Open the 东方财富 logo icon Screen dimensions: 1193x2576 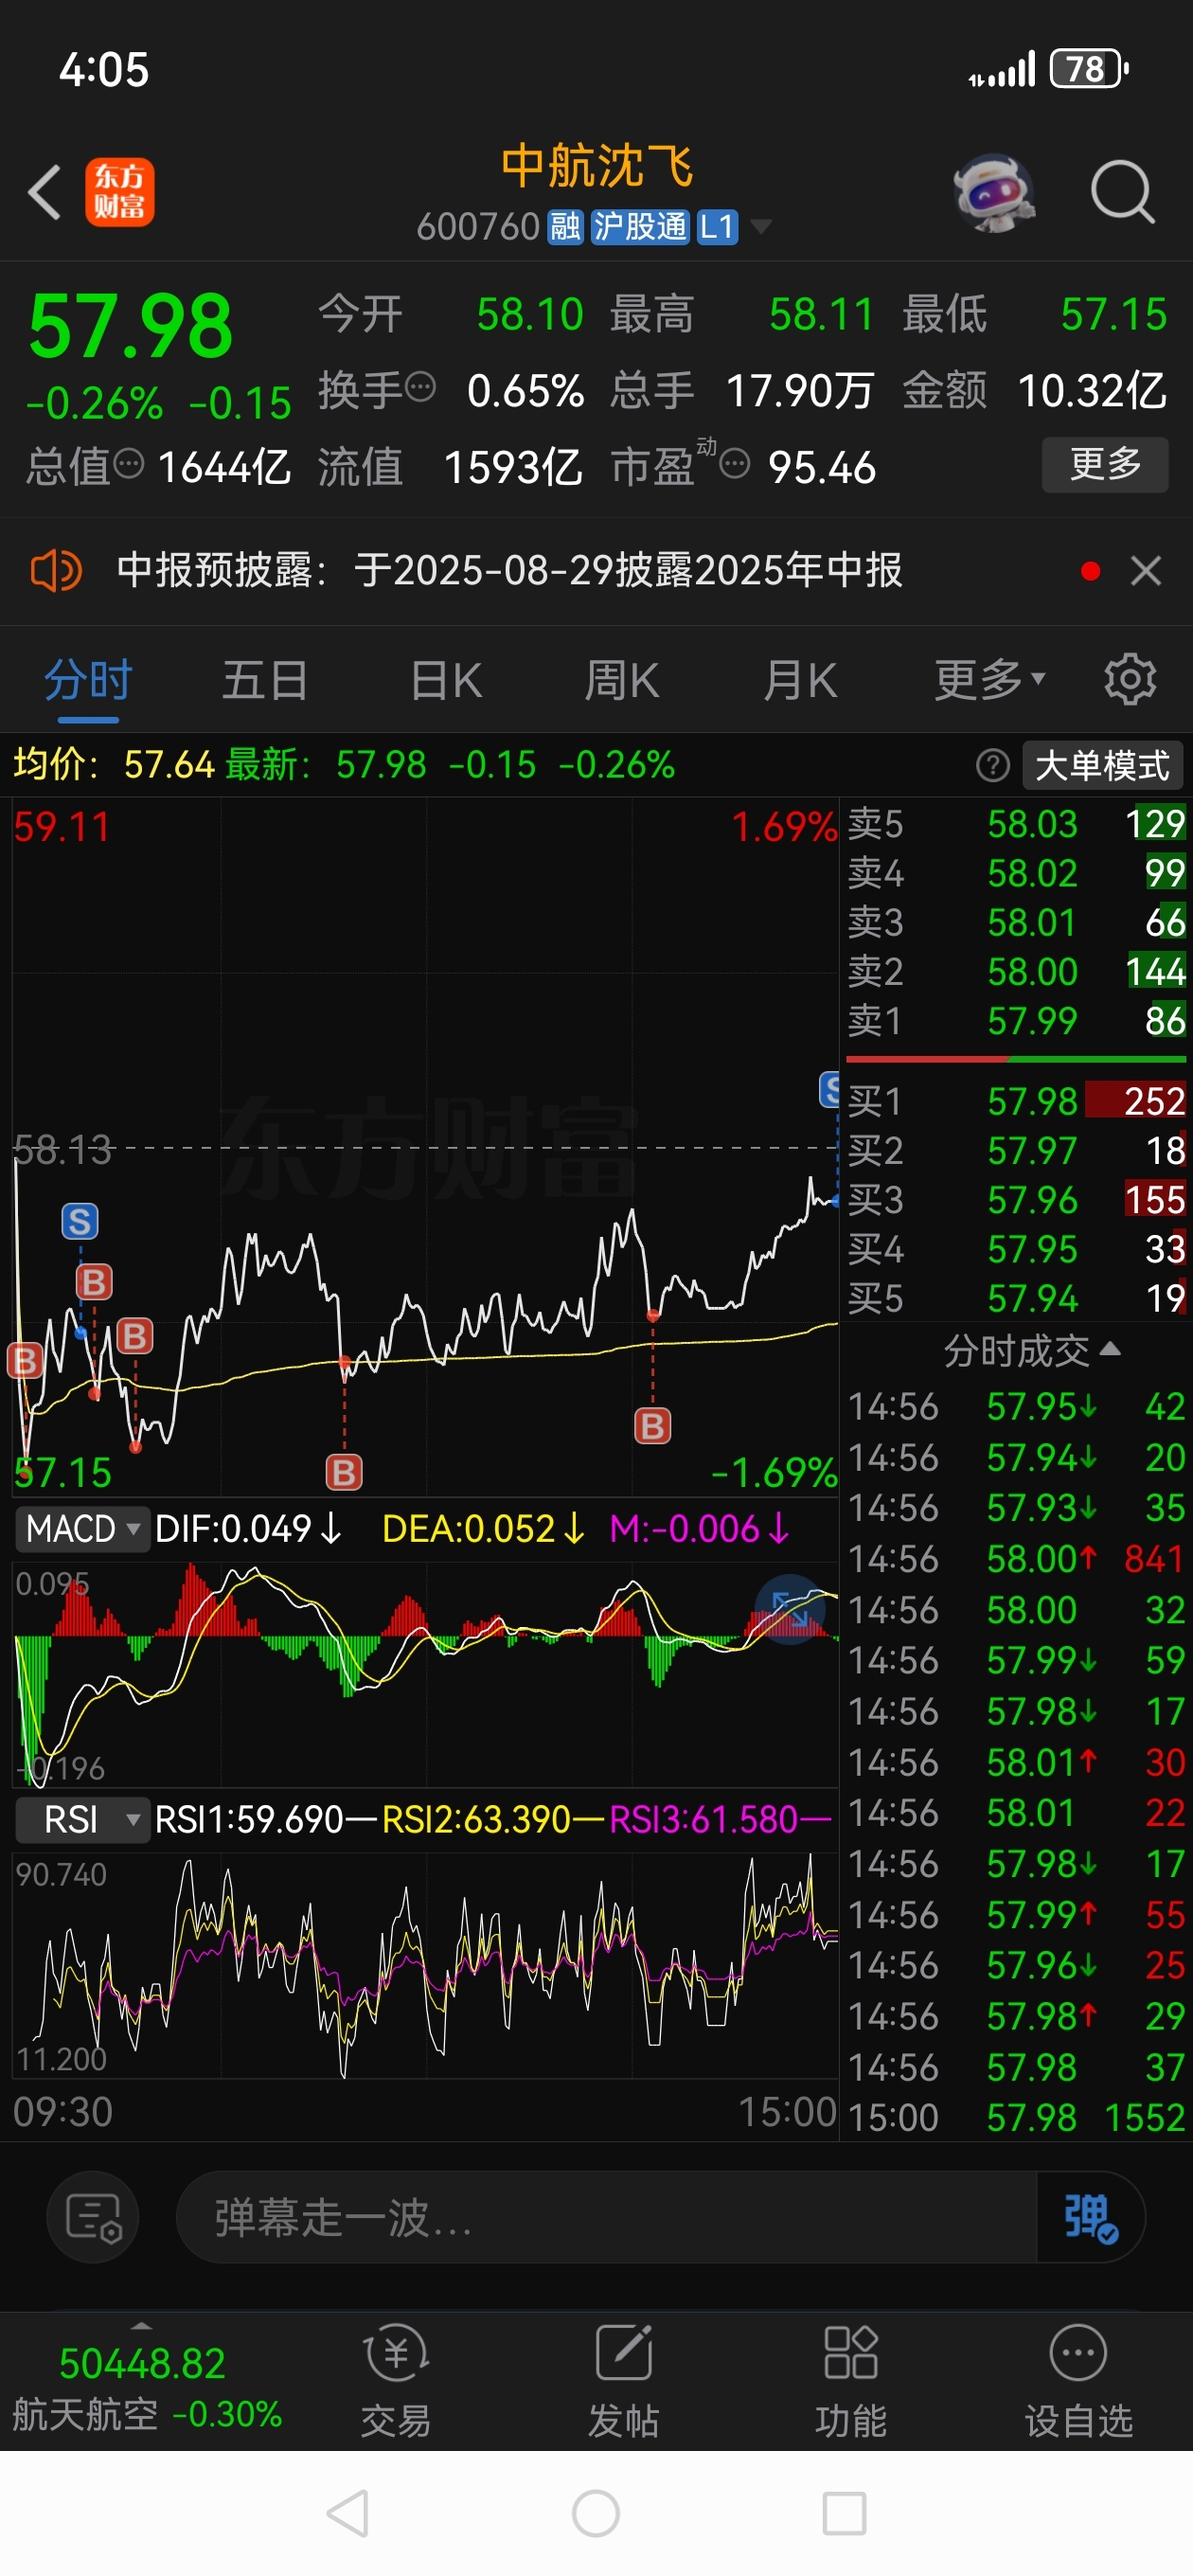[119, 192]
